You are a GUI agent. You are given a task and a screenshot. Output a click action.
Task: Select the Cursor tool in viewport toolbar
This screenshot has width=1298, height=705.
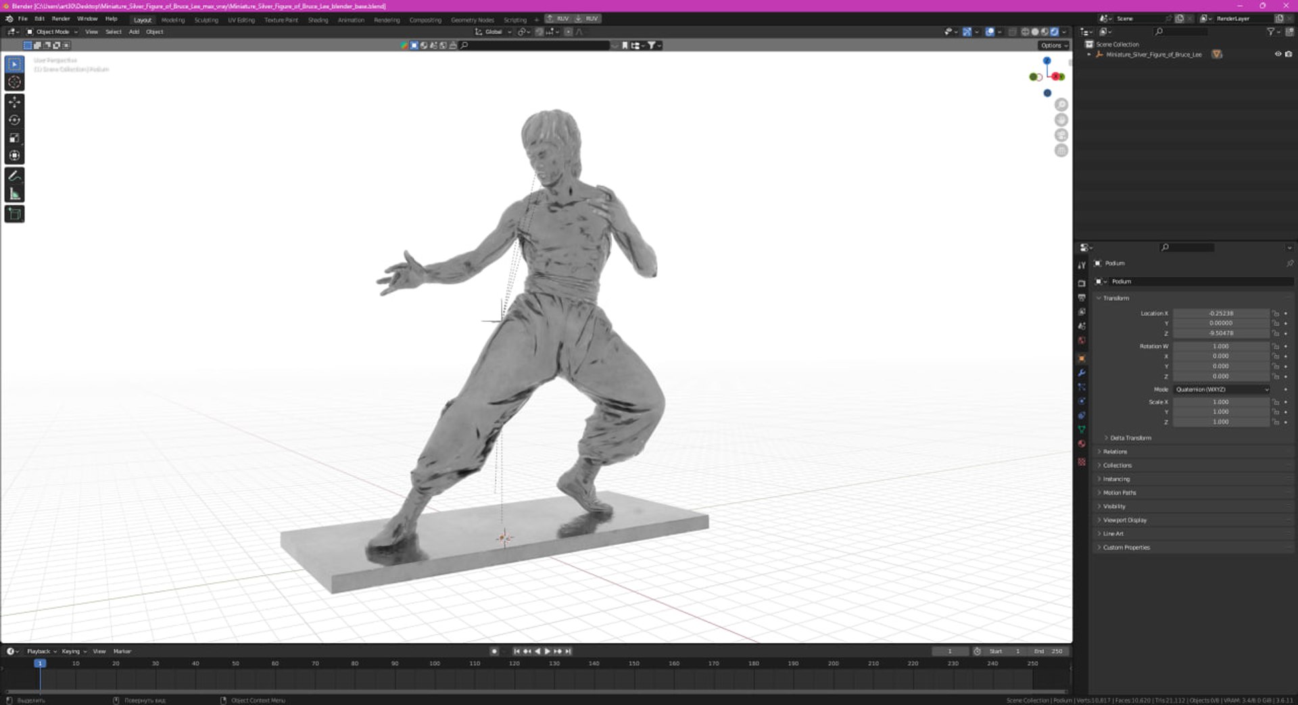(x=14, y=82)
